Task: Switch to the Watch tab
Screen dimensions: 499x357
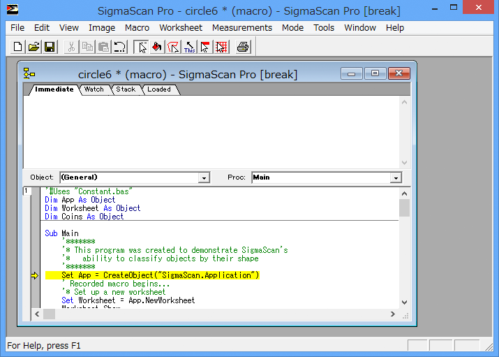Action: coord(94,89)
